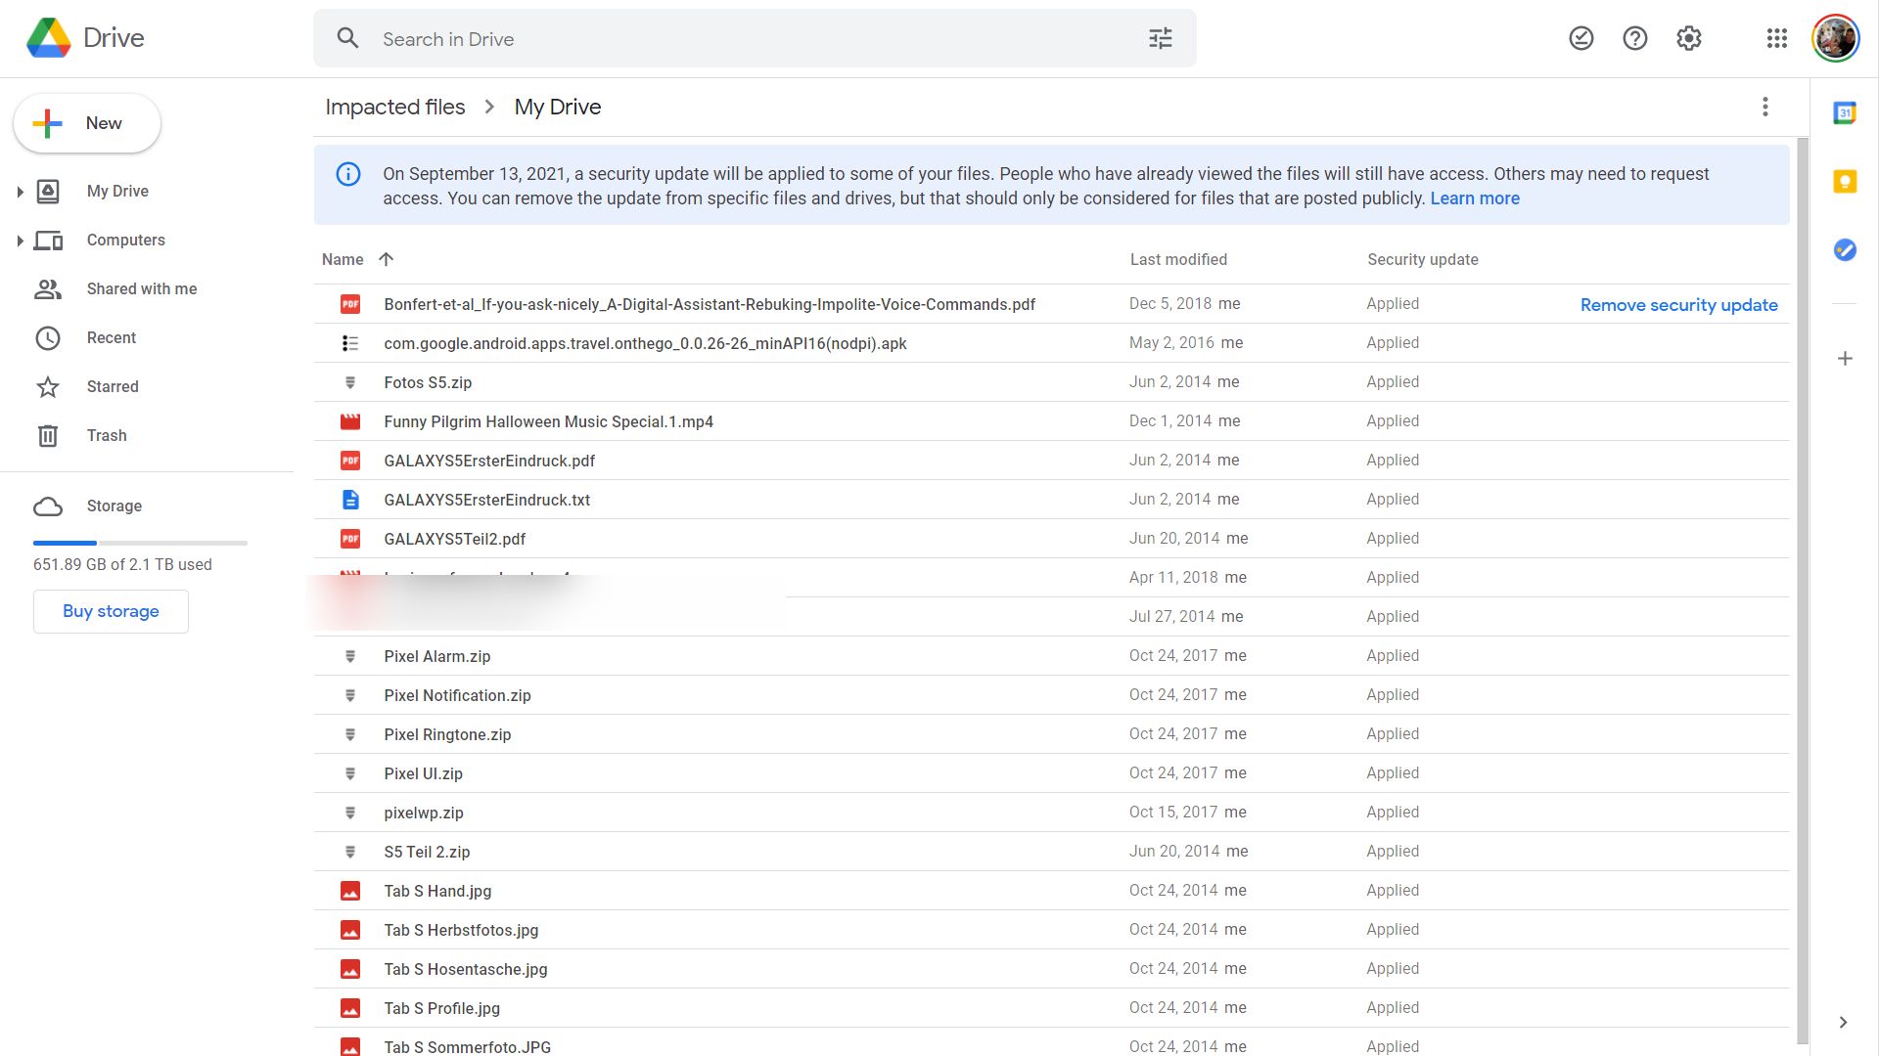Click the offline ready status checkmark icon
Image resolution: width=1879 pixels, height=1056 pixels.
(x=1581, y=38)
